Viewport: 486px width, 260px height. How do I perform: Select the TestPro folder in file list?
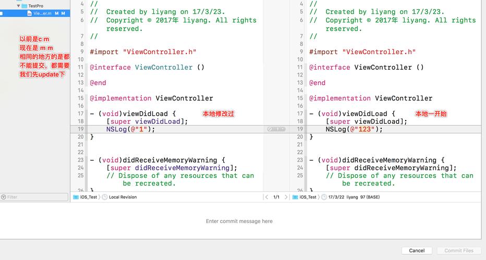tap(32, 6)
